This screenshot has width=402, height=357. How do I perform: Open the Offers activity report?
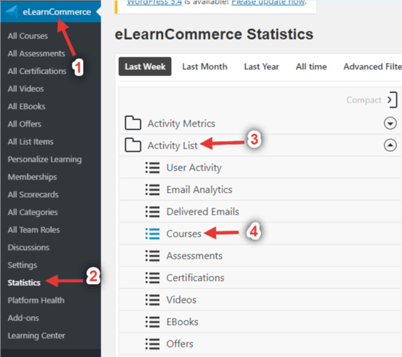(x=180, y=344)
